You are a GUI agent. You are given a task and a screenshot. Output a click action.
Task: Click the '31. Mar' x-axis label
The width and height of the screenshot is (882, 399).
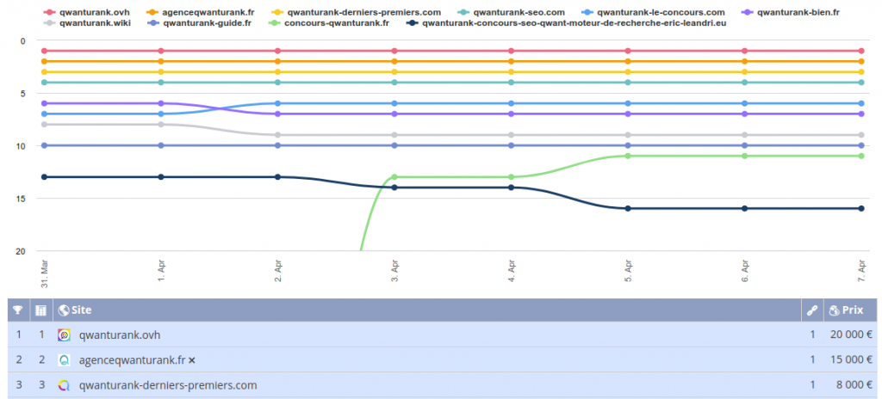tap(45, 273)
